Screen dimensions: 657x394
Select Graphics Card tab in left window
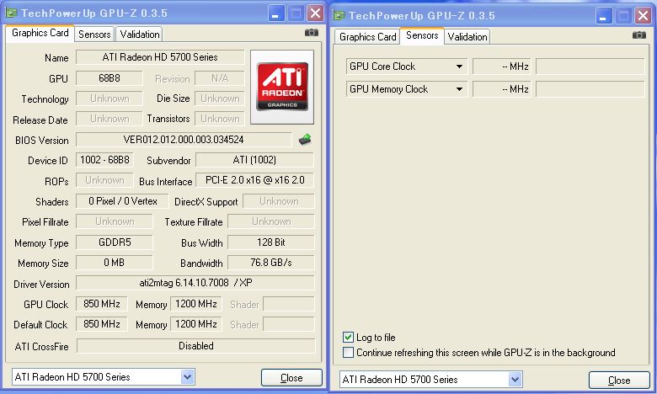(x=40, y=33)
